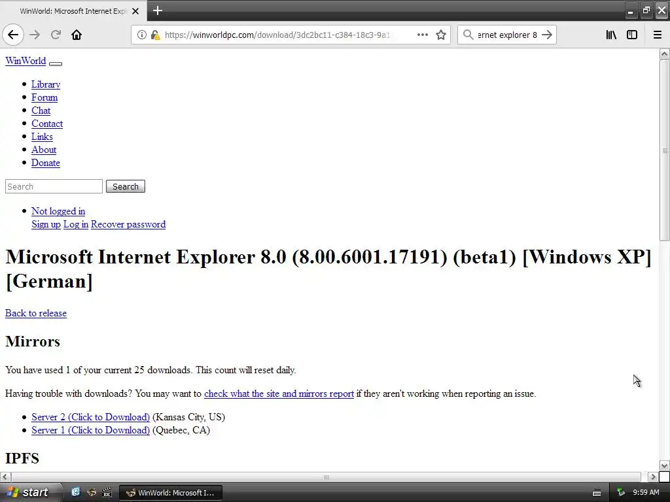The image size is (670, 502).
Task: Click the Mirrors heading
Action: tap(33, 341)
